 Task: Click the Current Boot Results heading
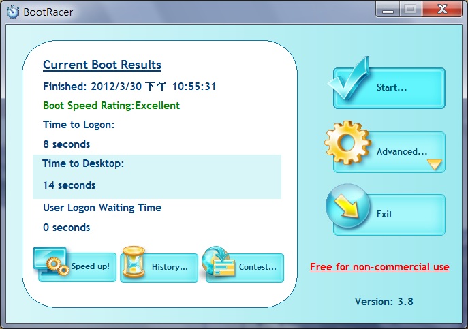(x=102, y=65)
